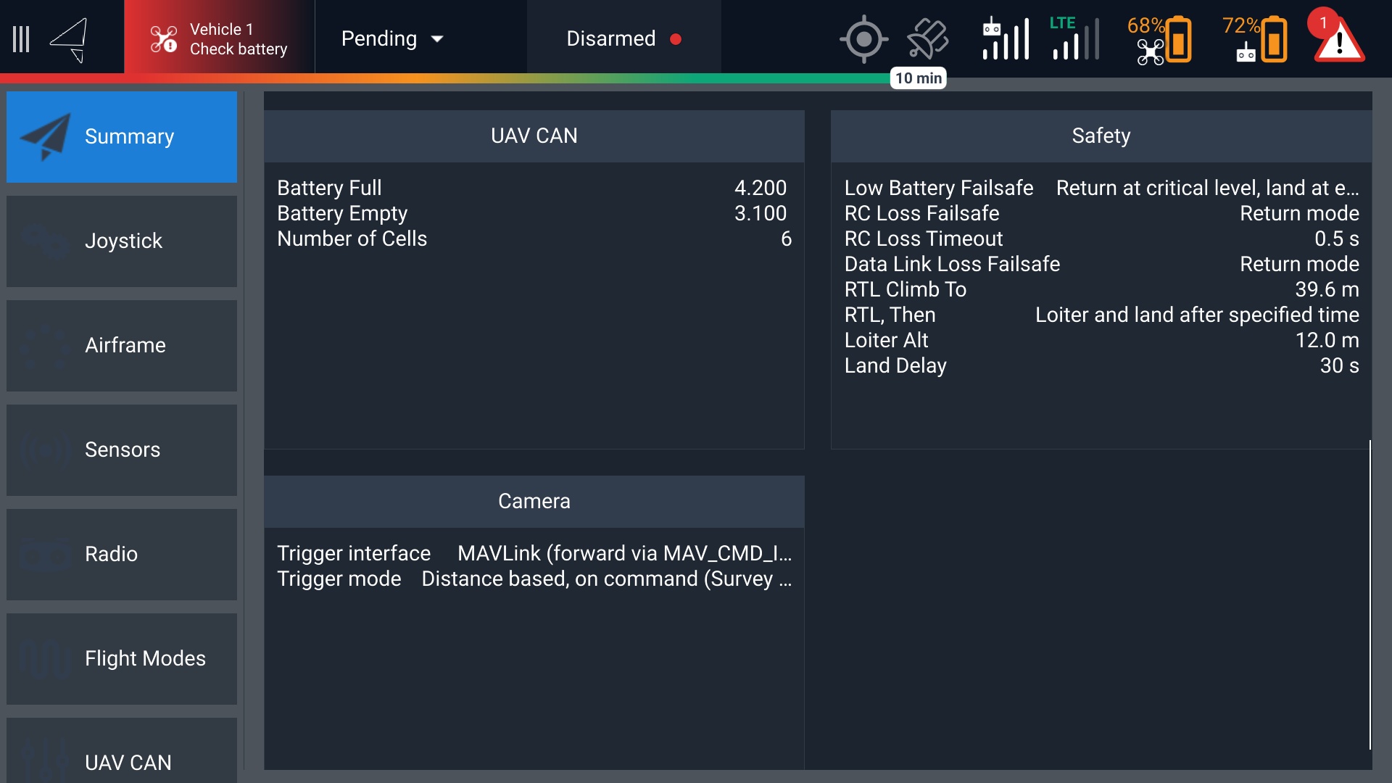Open the red warning alert notification
The image size is (1392, 783).
pos(1338,38)
